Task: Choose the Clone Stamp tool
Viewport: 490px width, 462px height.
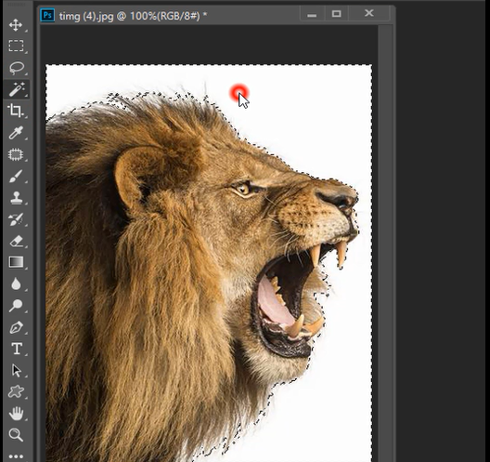Action: (x=17, y=197)
